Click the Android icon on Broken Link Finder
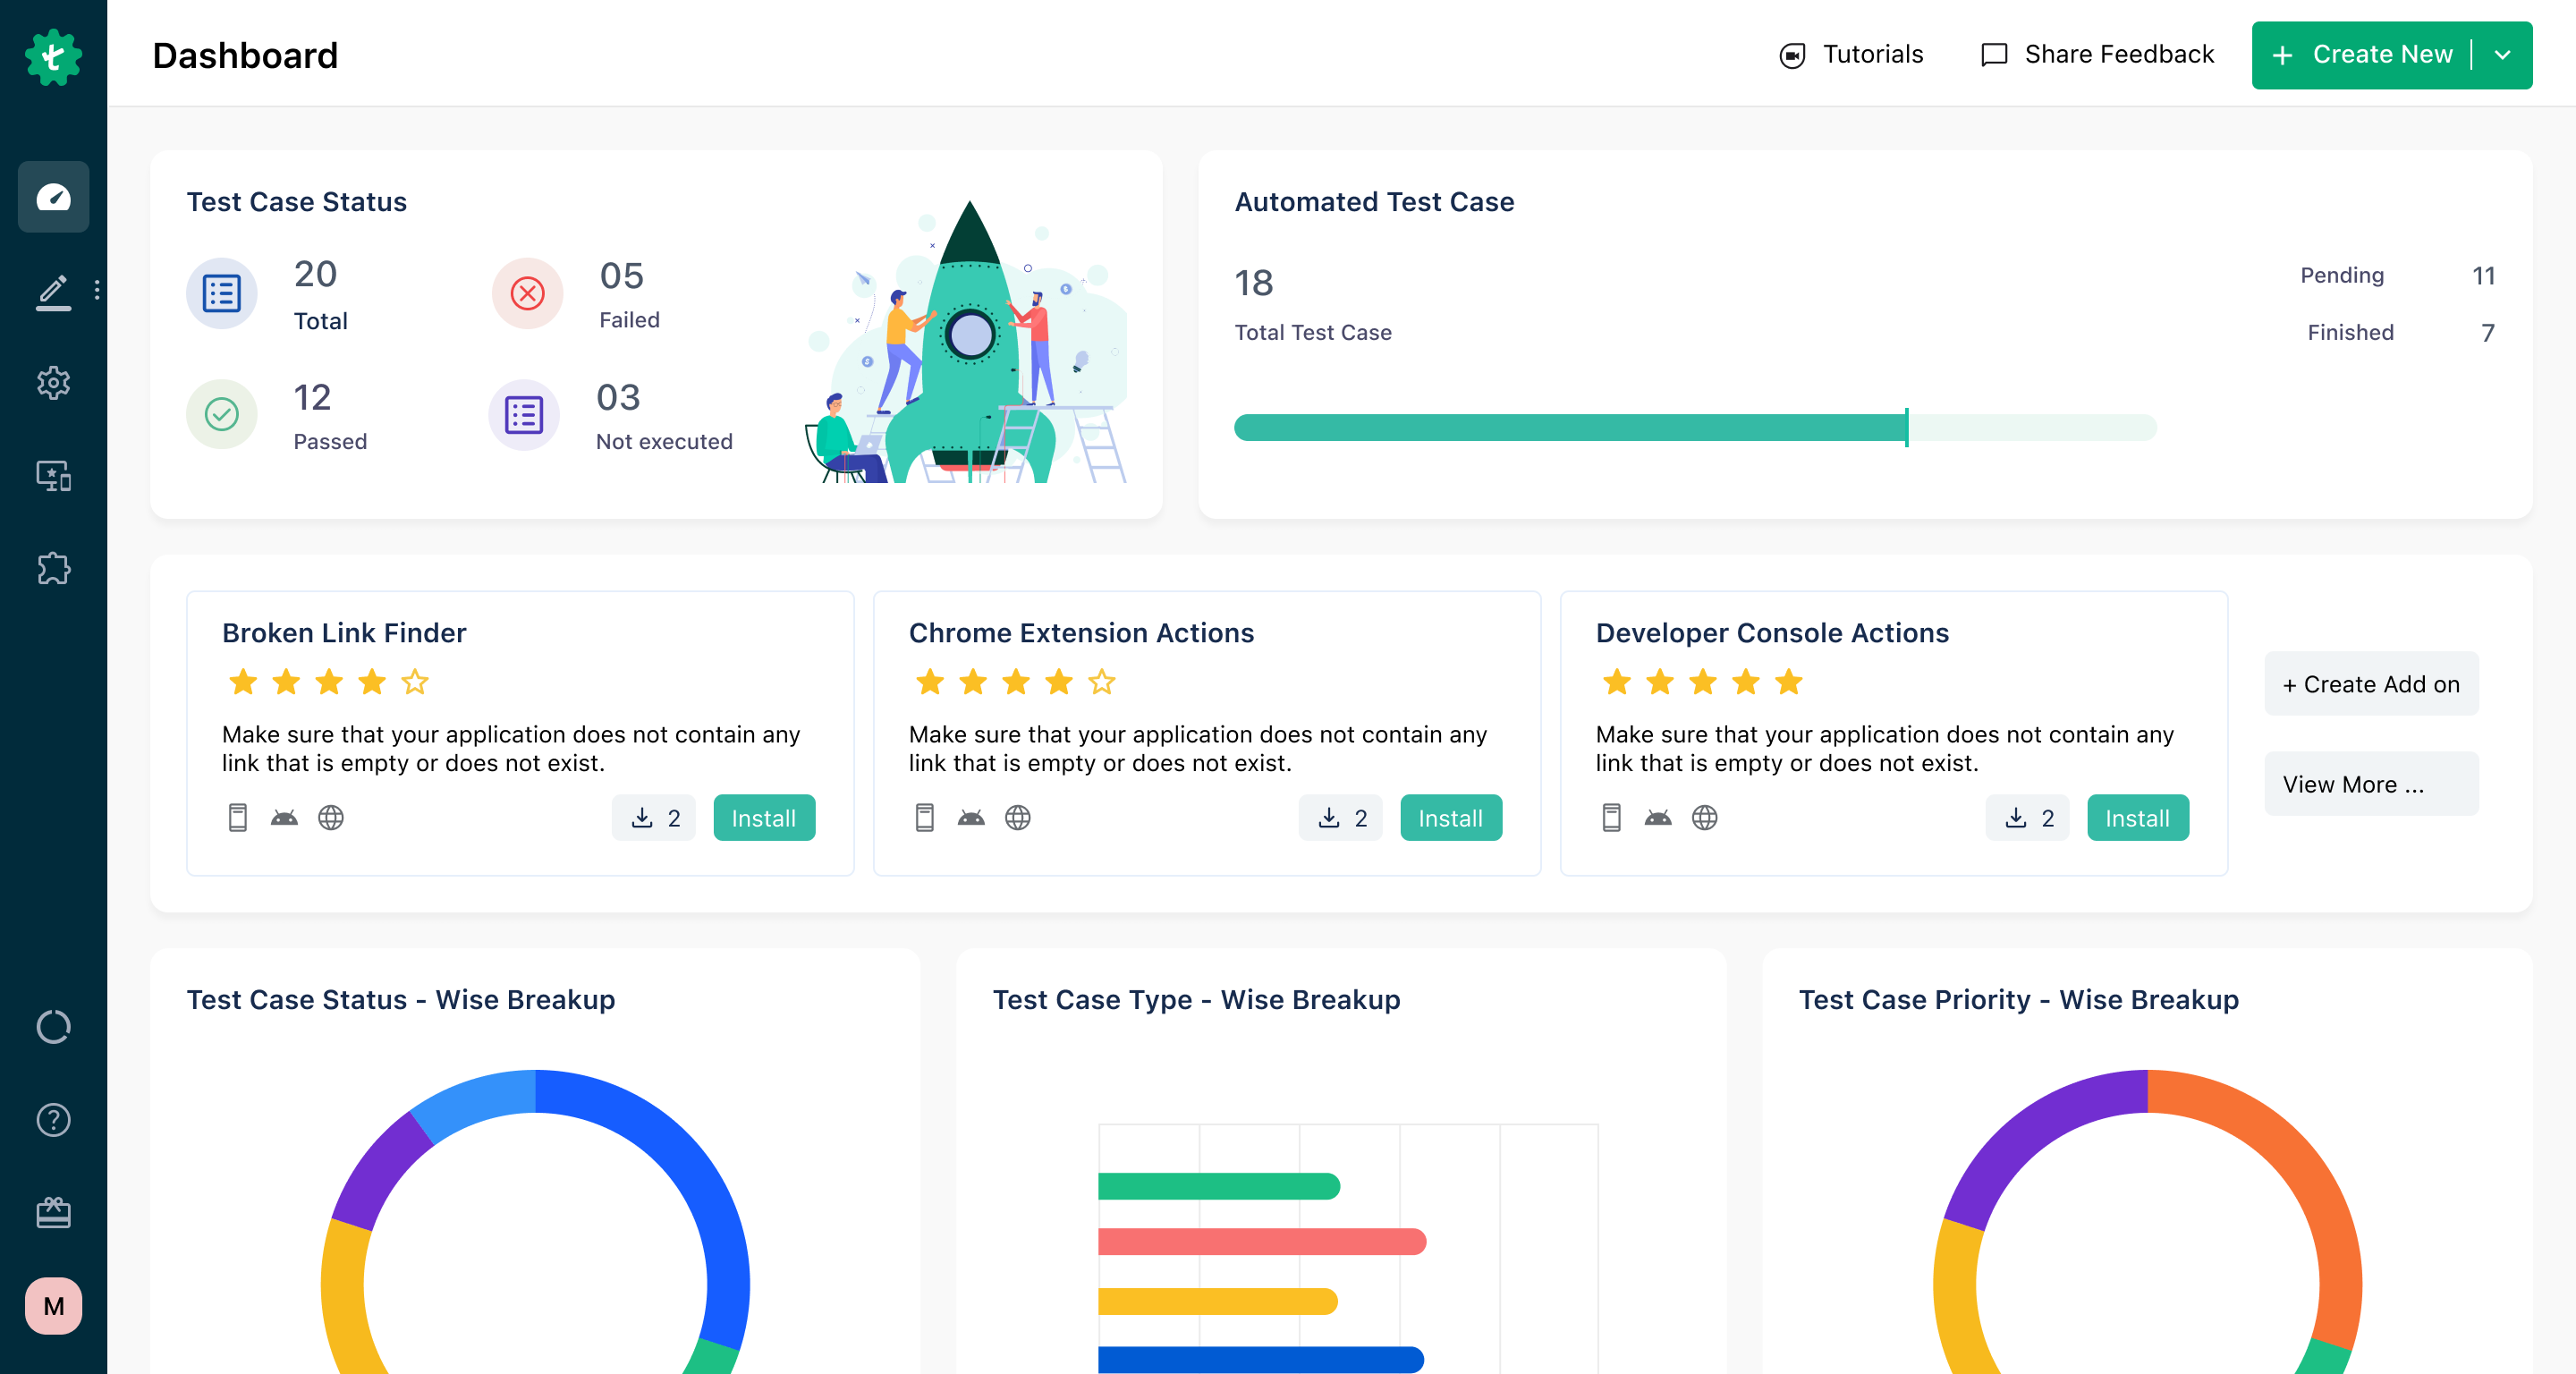Image resolution: width=2576 pixels, height=1374 pixels. 284,817
